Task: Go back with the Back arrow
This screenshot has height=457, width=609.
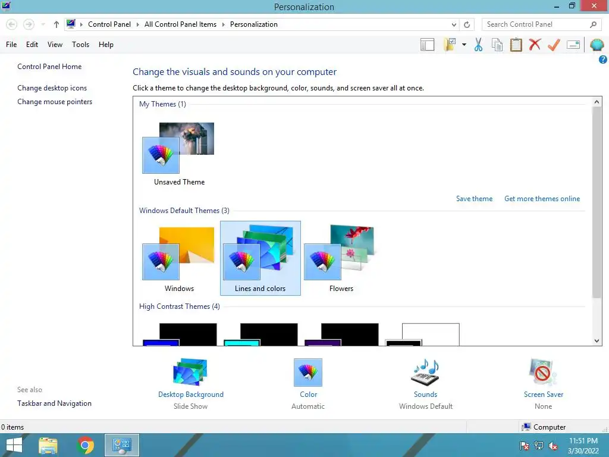Action: pyautogui.click(x=12, y=24)
